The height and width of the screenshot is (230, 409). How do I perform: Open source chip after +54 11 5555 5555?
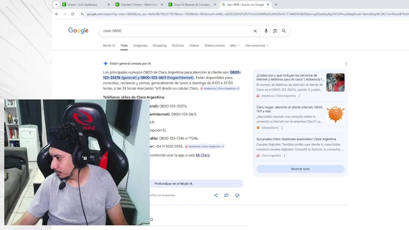(x=204, y=146)
